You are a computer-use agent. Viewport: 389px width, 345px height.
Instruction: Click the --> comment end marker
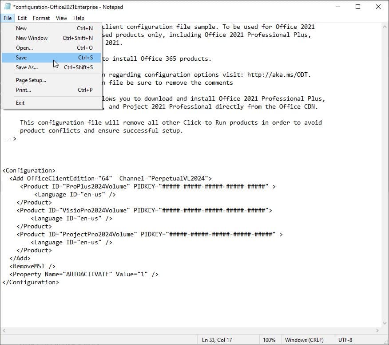point(11,138)
